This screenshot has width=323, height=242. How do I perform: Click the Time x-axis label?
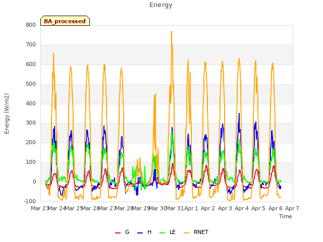[286, 216]
